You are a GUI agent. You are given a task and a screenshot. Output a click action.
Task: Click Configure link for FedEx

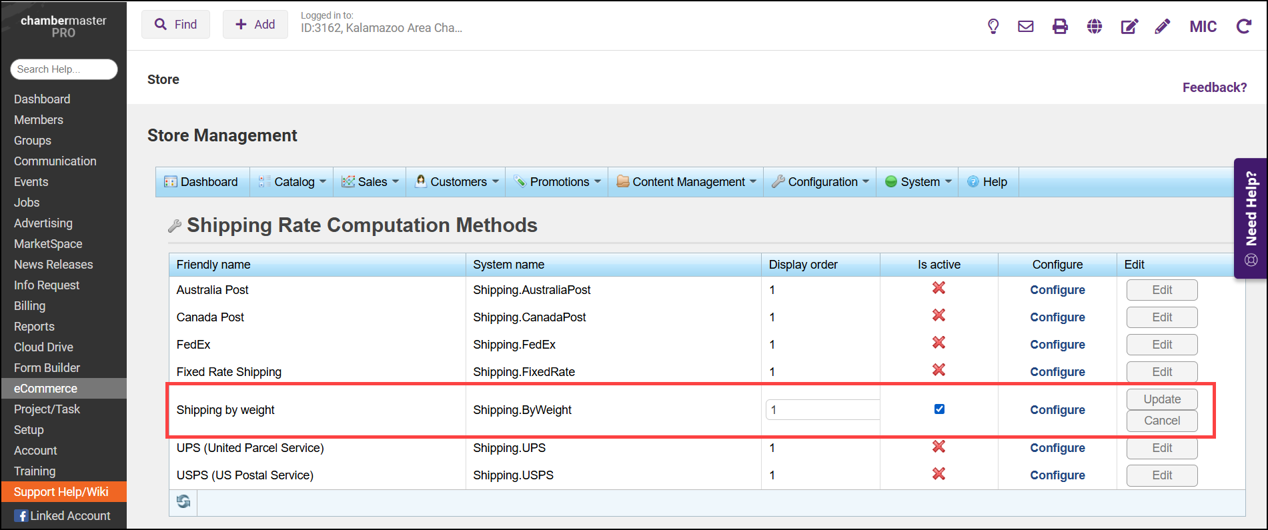pyautogui.click(x=1057, y=345)
